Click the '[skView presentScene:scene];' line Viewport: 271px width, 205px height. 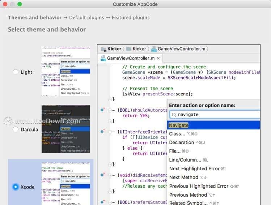158,94
